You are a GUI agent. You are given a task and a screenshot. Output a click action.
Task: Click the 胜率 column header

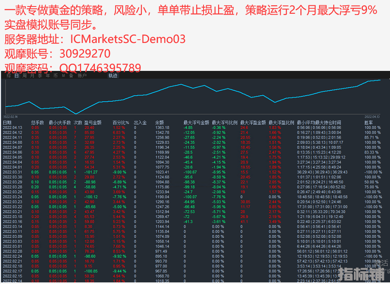369,122
